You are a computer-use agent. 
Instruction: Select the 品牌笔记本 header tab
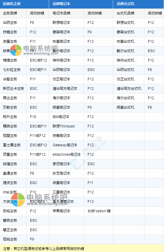(81, 4)
